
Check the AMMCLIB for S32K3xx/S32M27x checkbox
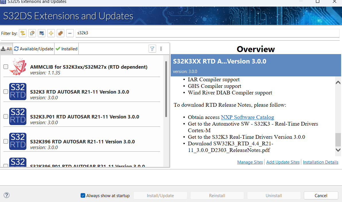click(x=6, y=67)
